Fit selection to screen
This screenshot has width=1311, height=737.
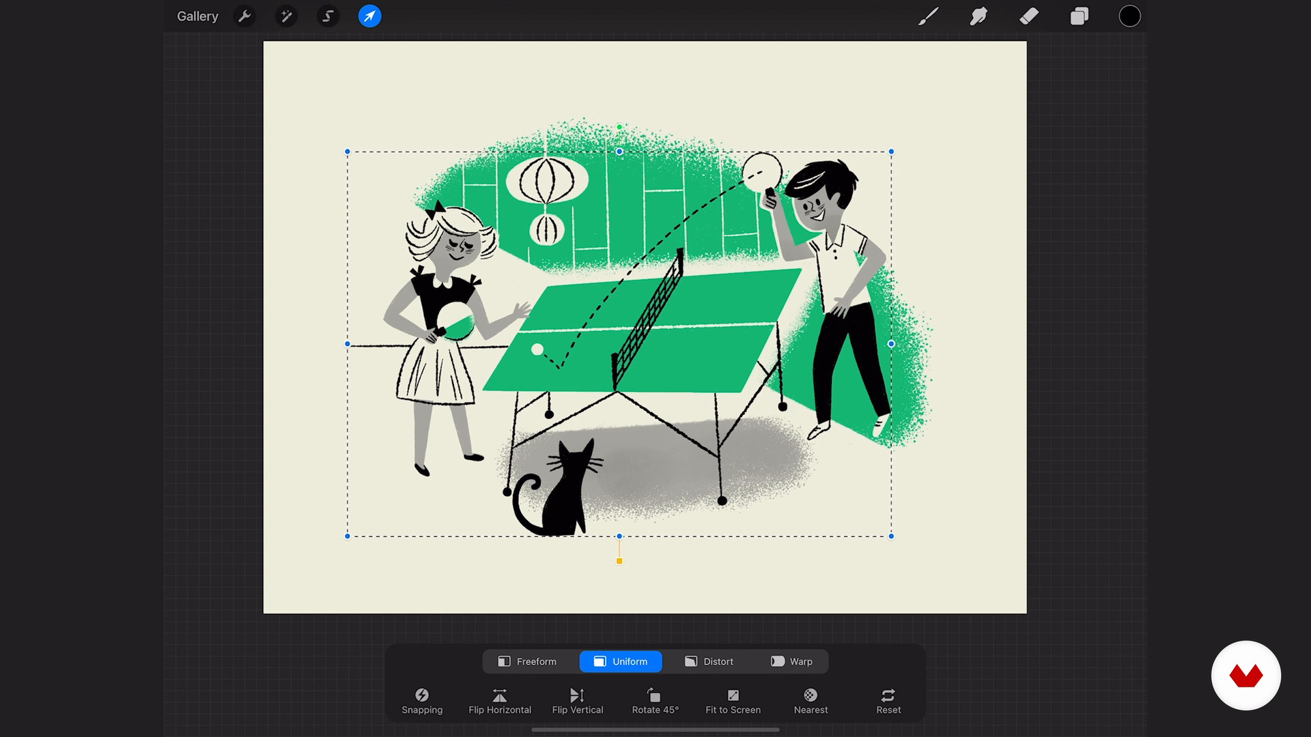tap(733, 702)
